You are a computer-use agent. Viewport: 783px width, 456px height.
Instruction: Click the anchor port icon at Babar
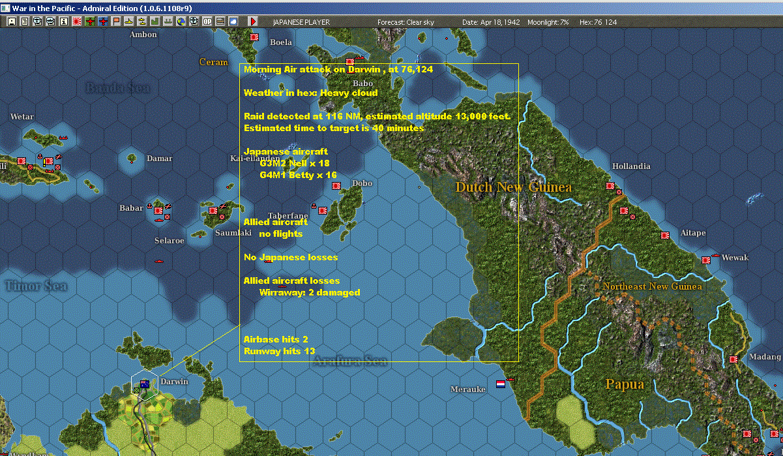[149, 205]
